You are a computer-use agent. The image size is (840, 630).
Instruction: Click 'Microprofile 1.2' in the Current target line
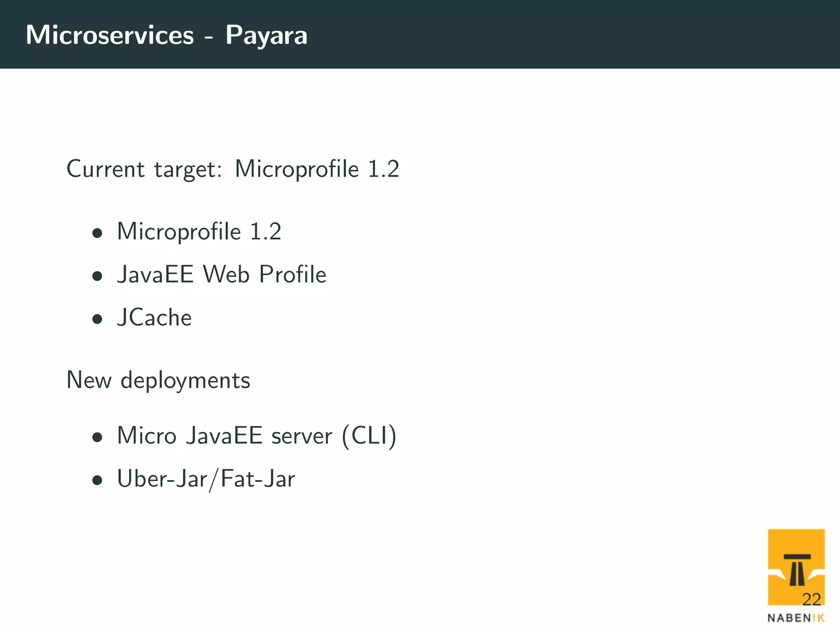317,169
